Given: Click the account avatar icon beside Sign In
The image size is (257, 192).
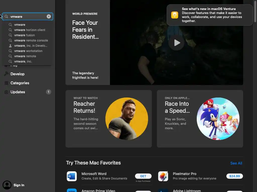Looking at the screenshot, I should pyautogui.click(x=7, y=185).
